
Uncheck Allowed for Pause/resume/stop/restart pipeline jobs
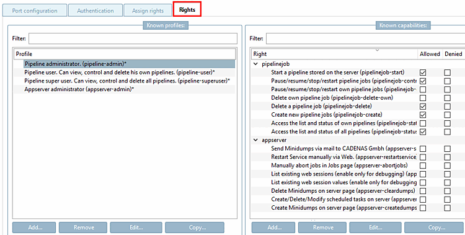[x=423, y=81]
